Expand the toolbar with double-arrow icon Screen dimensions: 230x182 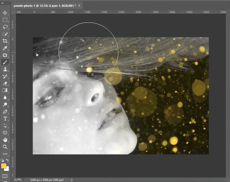(x=2, y=3)
